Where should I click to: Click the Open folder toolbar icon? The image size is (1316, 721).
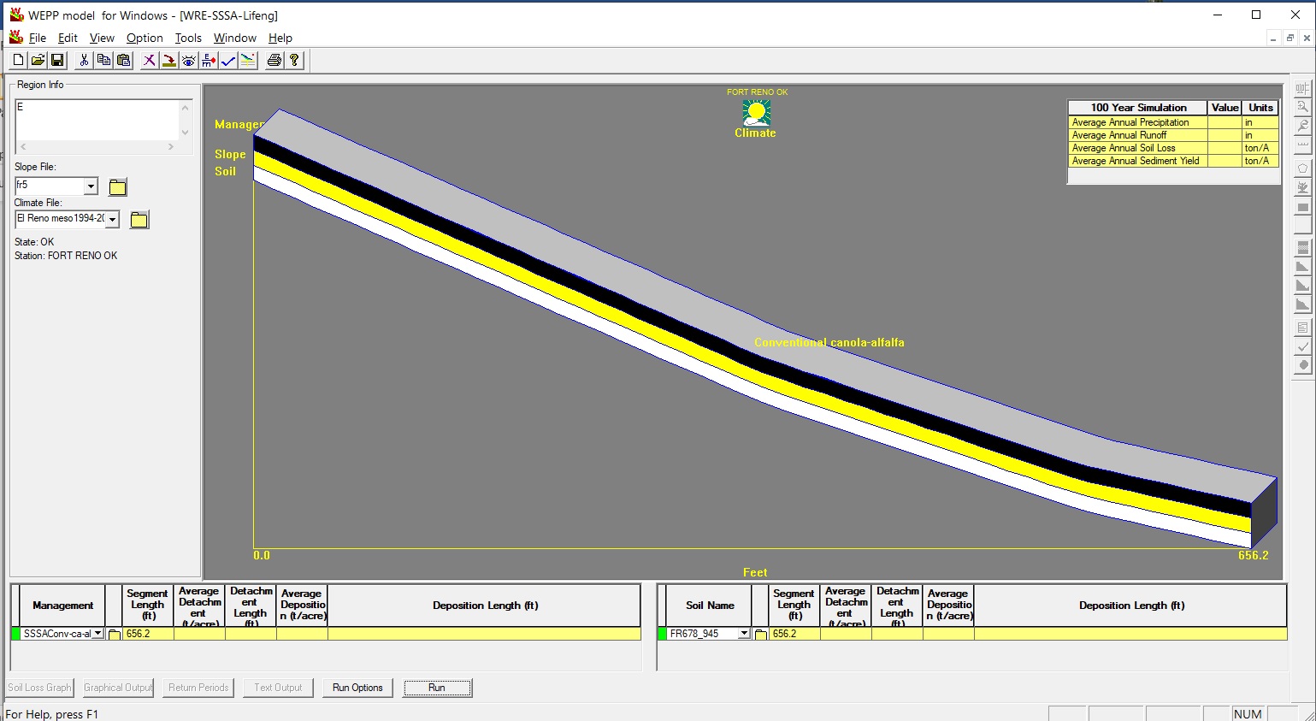pos(38,60)
